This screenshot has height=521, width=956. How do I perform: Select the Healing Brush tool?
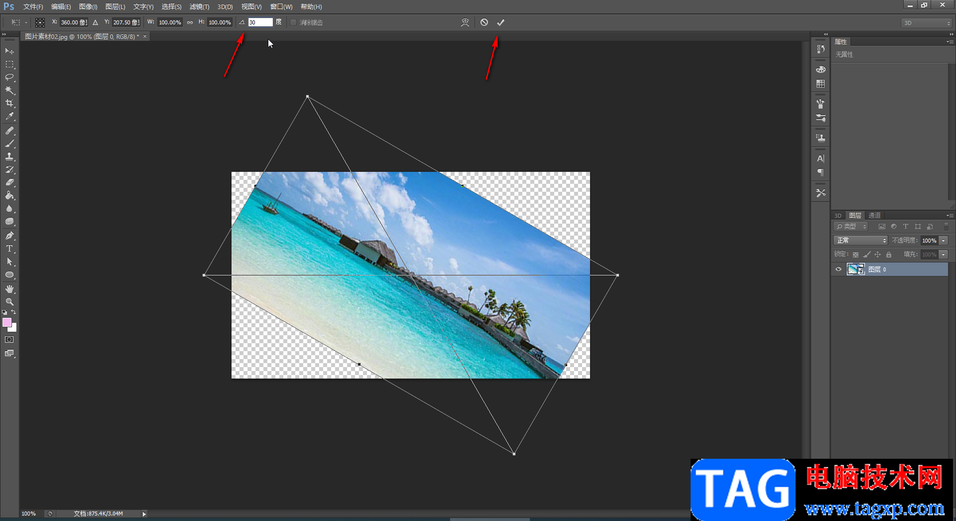(x=9, y=130)
